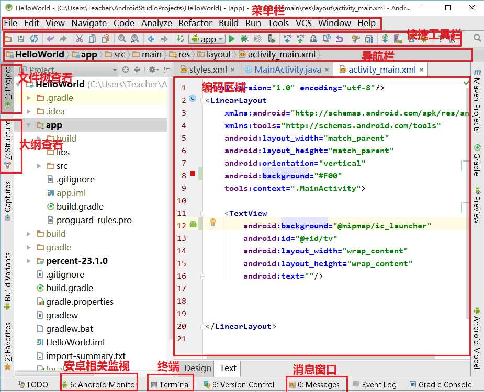Expand the gradle folder
Screen dimensions: 484x392
tap(29, 247)
